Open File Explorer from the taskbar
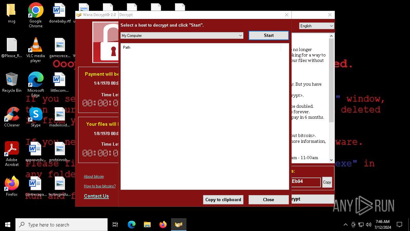 (147, 225)
